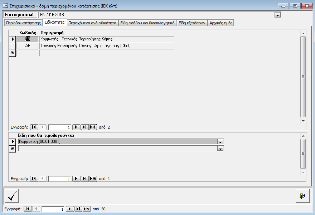Add new record in billing items navigator

click(x=93, y=179)
